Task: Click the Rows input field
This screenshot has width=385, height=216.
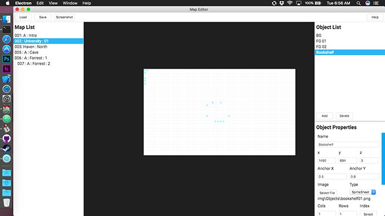Action: pos(348,214)
